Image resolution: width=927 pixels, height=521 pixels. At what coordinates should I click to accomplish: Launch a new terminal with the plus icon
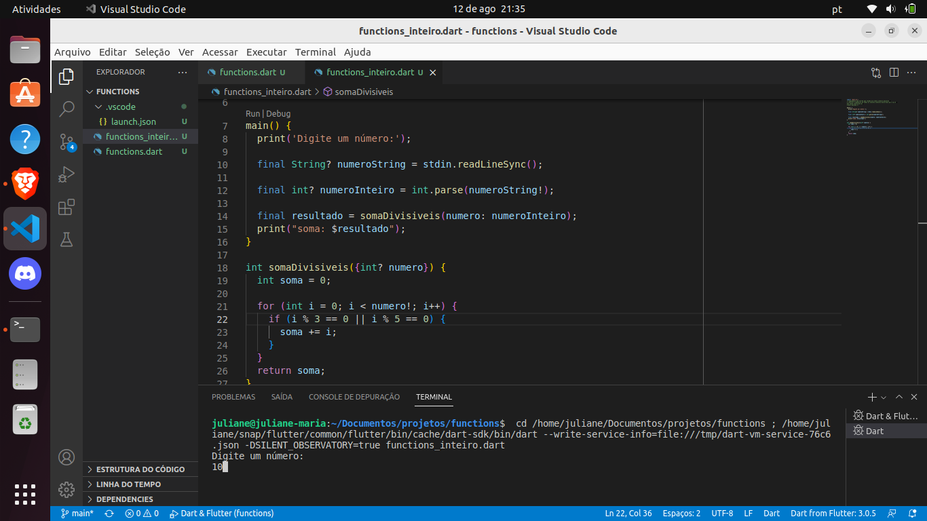872,397
